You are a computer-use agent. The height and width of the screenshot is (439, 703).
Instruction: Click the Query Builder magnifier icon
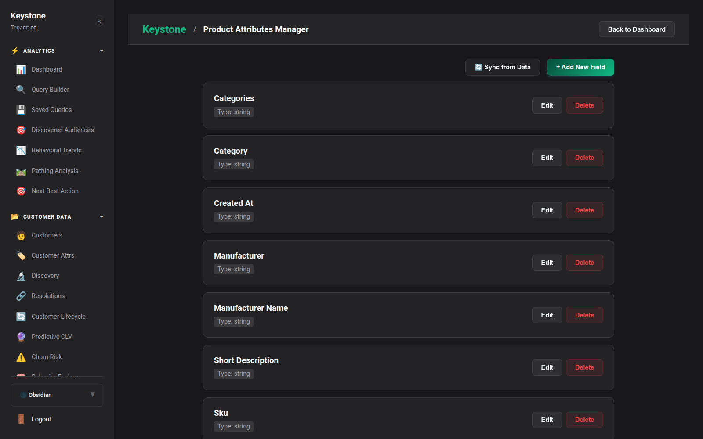tap(21, 90)
